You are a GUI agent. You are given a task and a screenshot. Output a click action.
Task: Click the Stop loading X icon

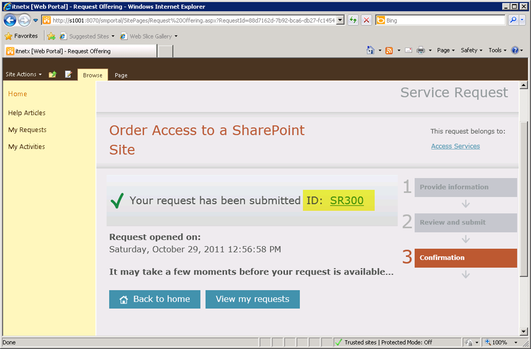[366, 20]
